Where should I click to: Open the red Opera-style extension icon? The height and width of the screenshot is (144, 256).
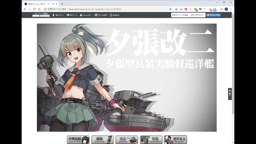[186, 9]
